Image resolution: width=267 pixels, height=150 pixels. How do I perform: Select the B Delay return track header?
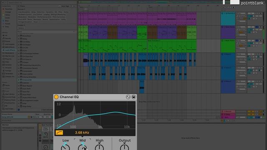tap(228, 115)
